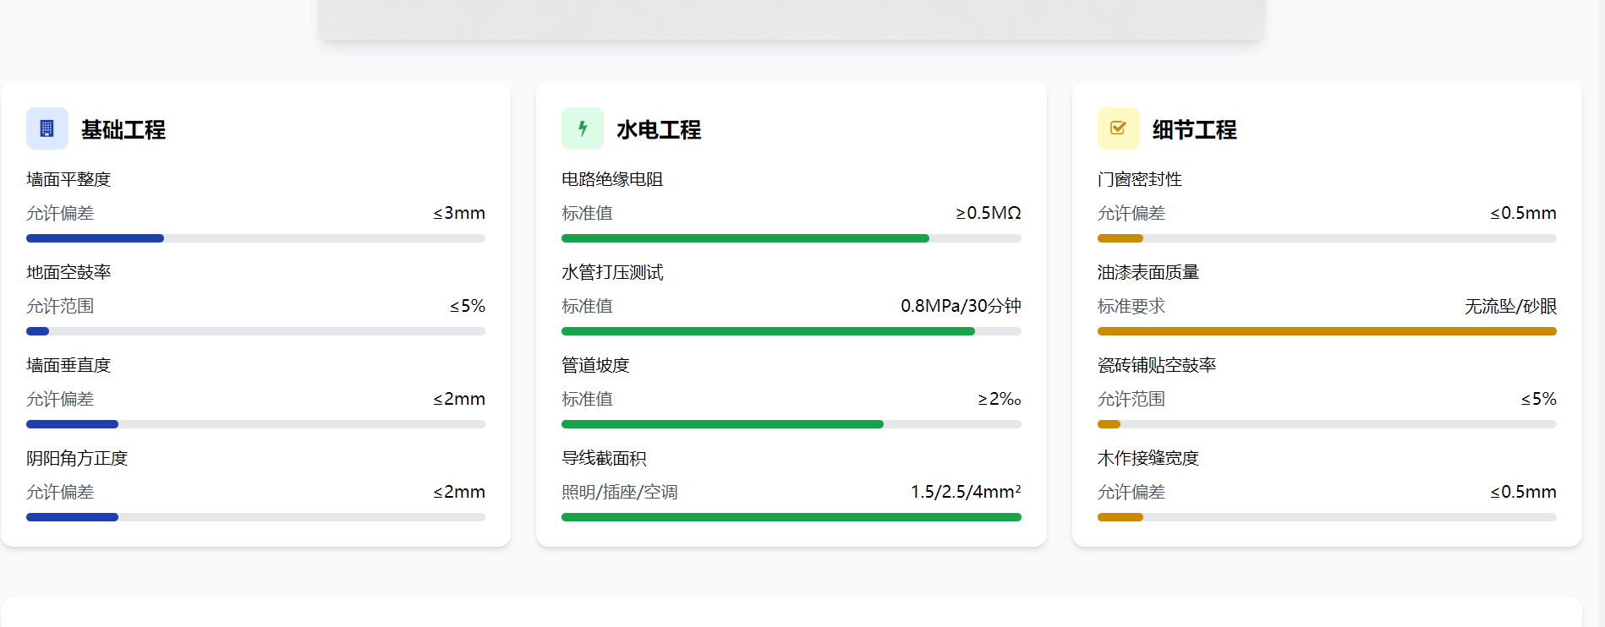
Task: Click the 照明/插座/空调 label
Action: [x=620, y=492]
